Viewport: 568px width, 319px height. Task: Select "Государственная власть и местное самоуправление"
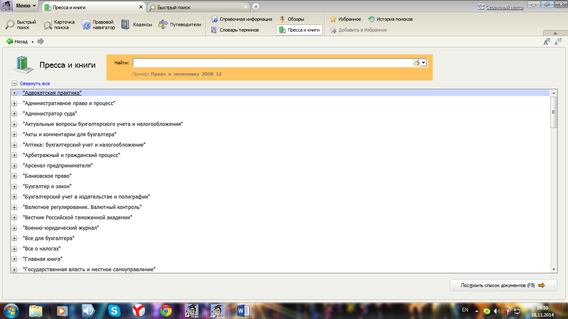pyautogui.click(x=89, y=270)
